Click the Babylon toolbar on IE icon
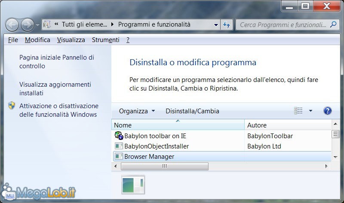 click(119, 136)
